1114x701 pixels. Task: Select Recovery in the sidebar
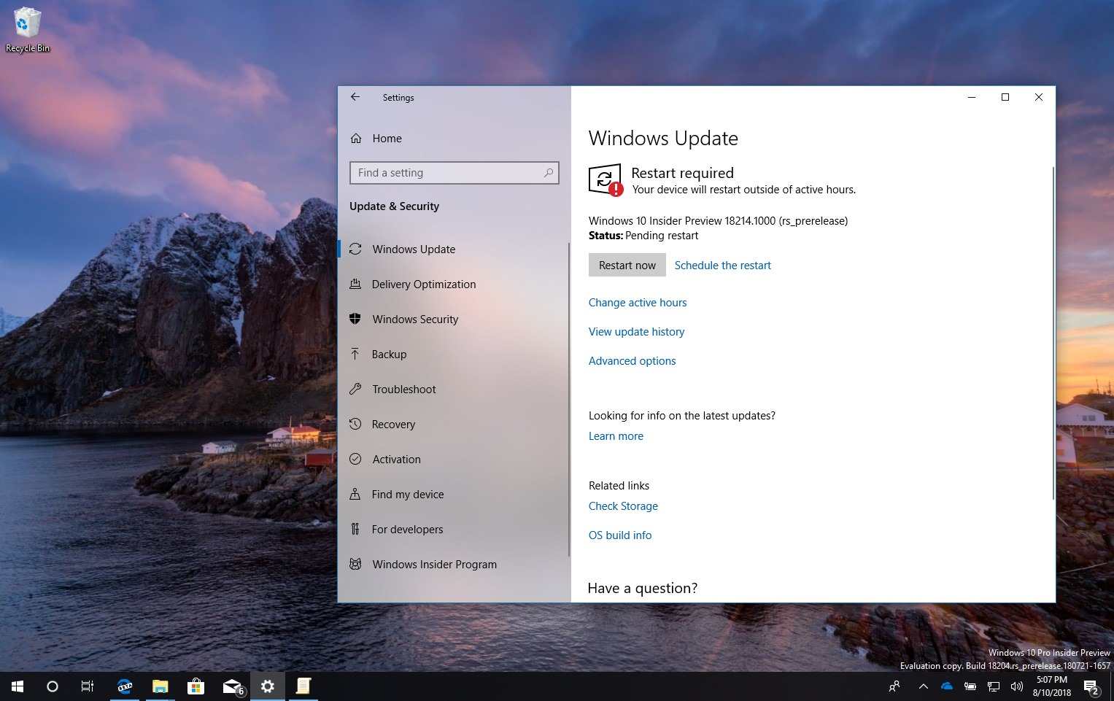393,424
